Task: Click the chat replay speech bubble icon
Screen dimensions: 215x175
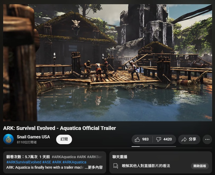Action: tap(116, 166)
